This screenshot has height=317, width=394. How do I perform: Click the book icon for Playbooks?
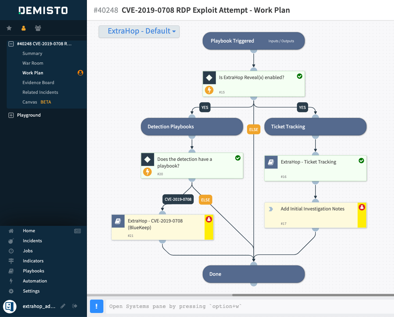coord(11,271)
